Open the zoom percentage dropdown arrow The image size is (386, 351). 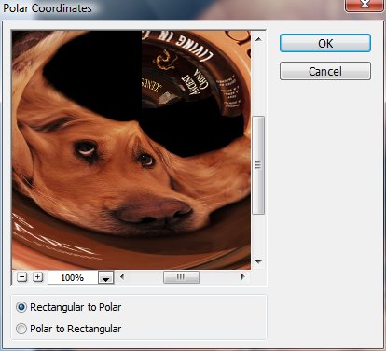pyautogui.click(x=106, y=277)
